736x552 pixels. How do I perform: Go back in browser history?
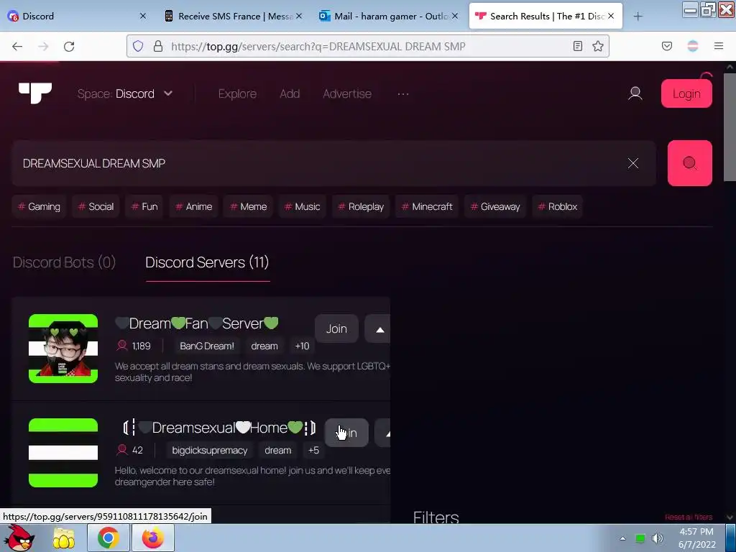pos(17,46)
